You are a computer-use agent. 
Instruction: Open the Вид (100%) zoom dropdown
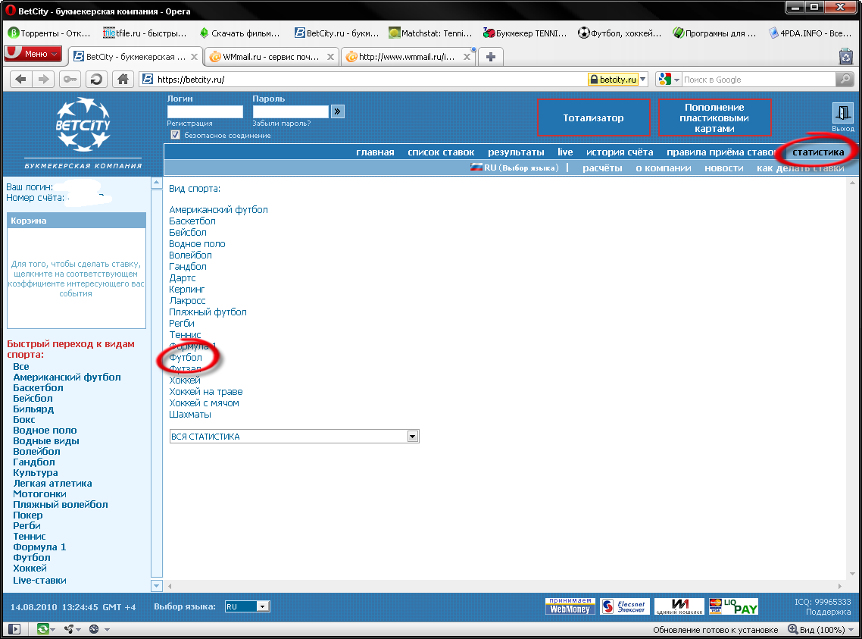coord(823,629)
